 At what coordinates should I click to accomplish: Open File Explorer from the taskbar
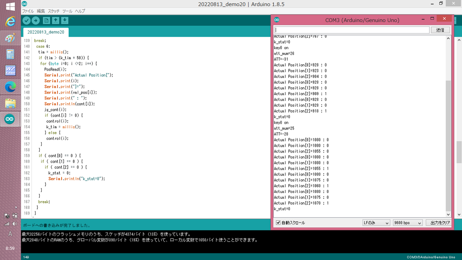(10, 103)
